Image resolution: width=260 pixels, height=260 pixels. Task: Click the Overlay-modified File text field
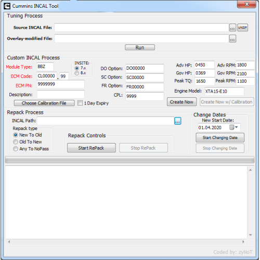click(x=141, y=38)
